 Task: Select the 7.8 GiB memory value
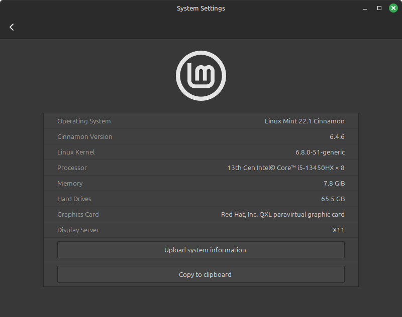[x=334, y=183]
